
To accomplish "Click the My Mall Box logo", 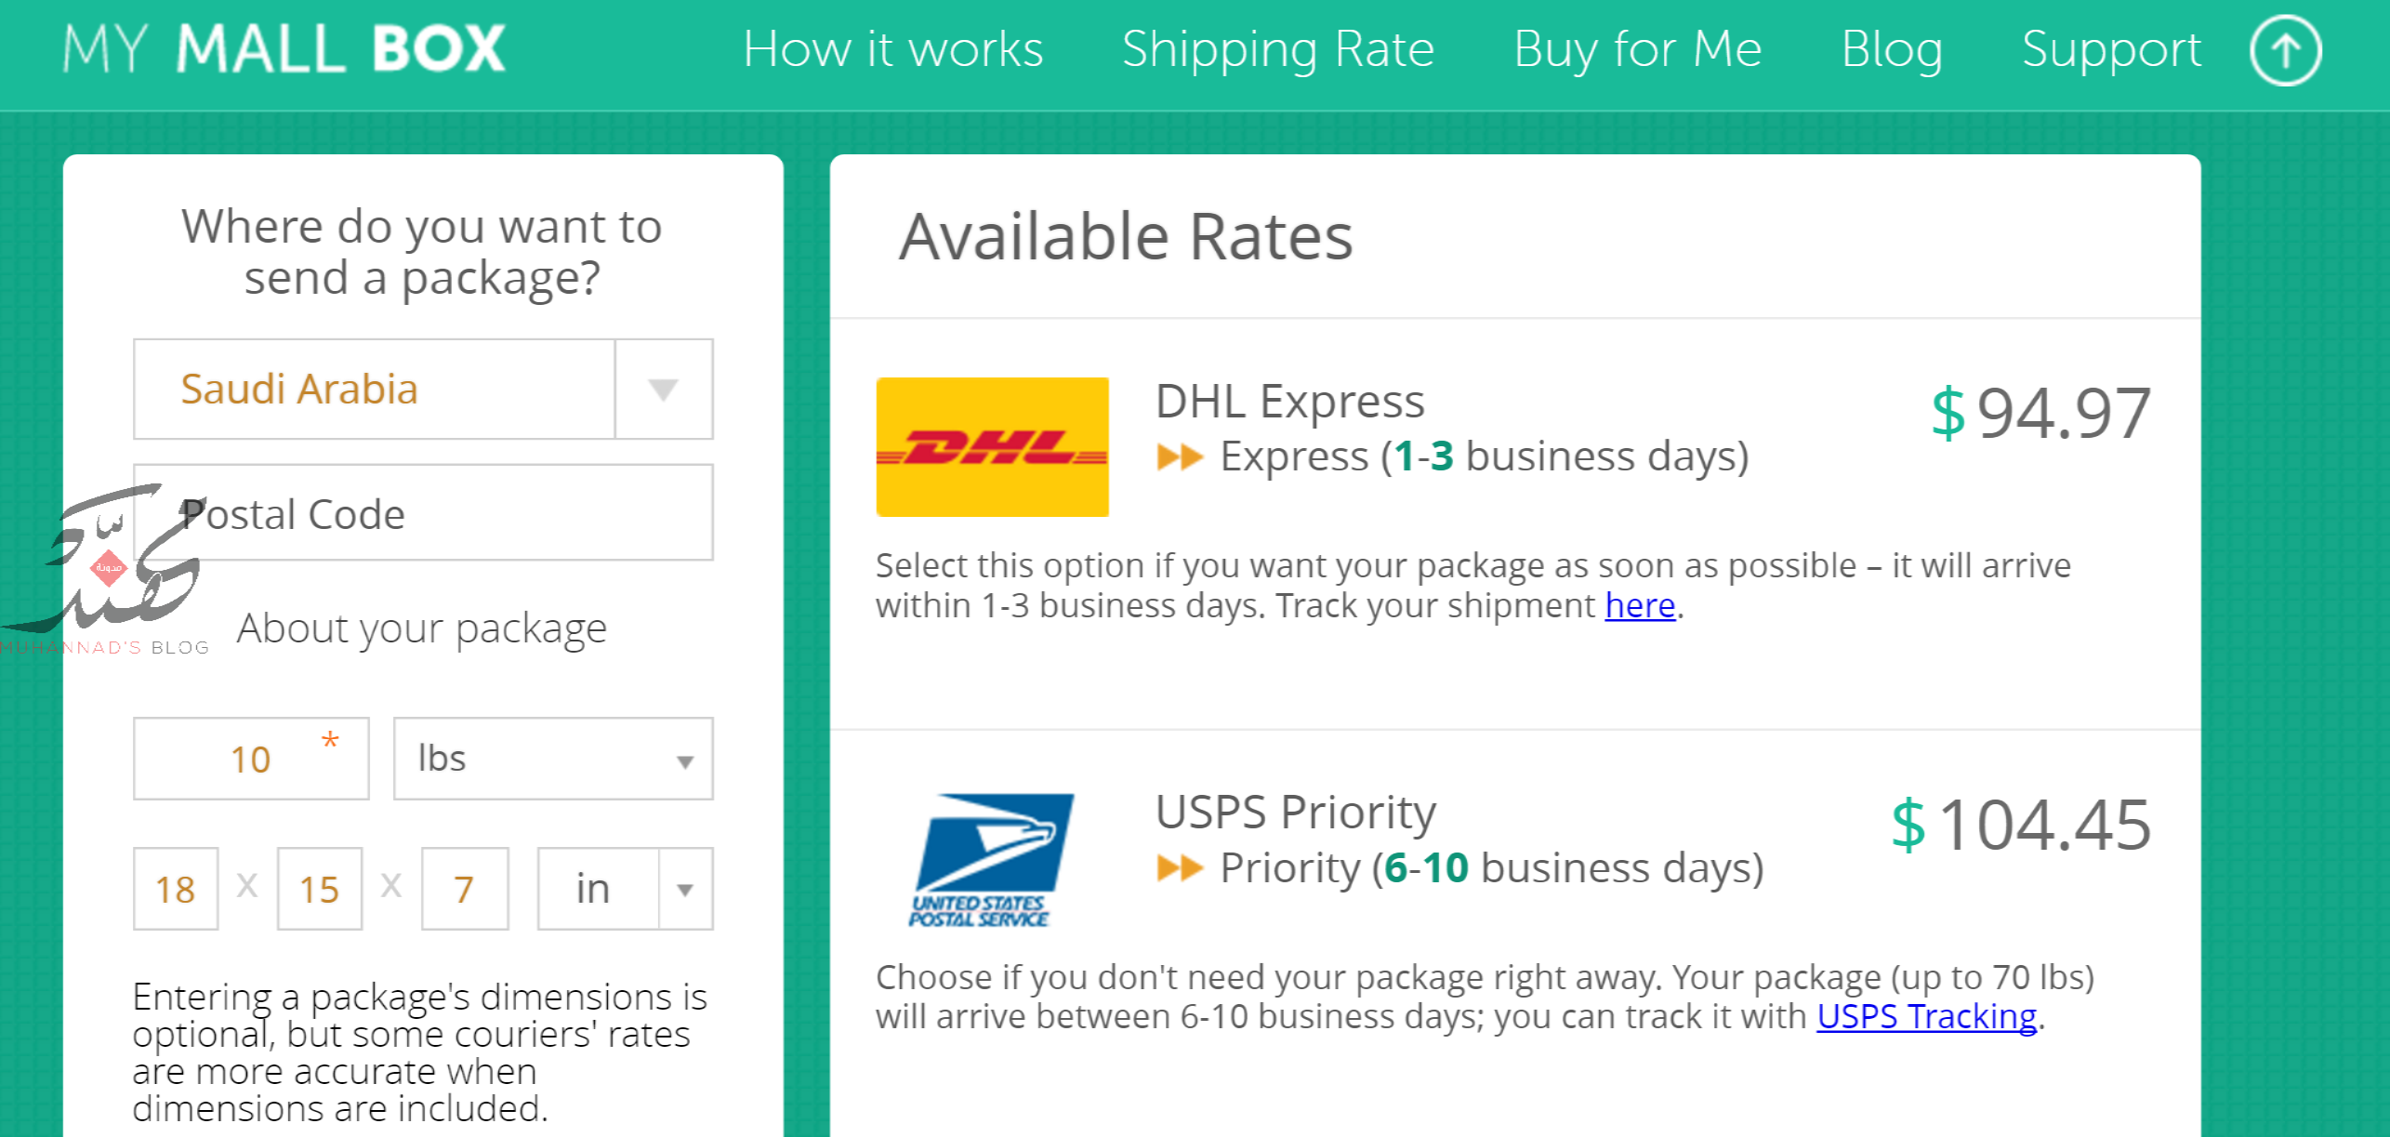I will [284, 48].
